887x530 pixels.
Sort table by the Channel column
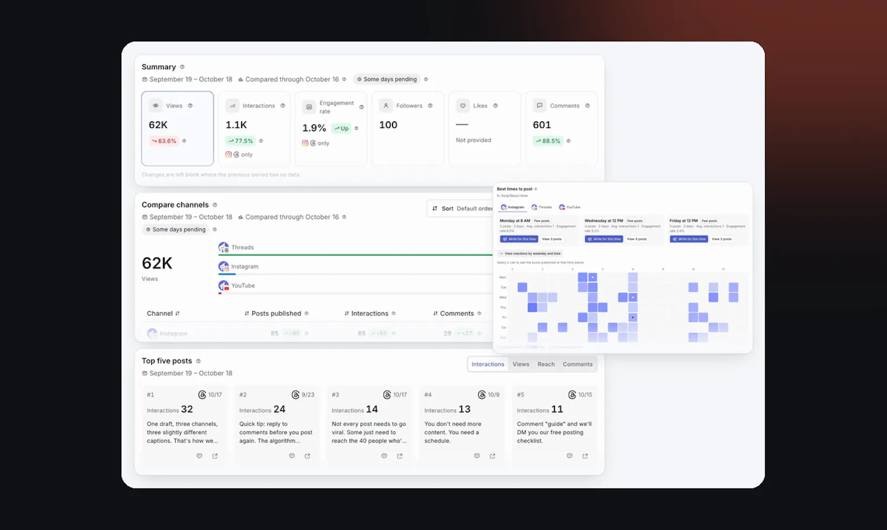(163, 313)
